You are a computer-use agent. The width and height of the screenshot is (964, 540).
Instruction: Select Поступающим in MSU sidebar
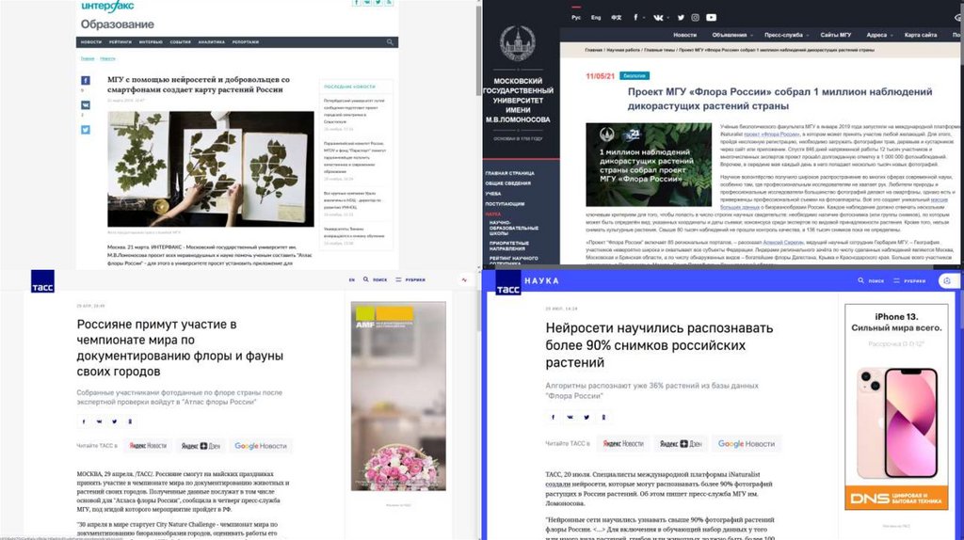point(505,203)
